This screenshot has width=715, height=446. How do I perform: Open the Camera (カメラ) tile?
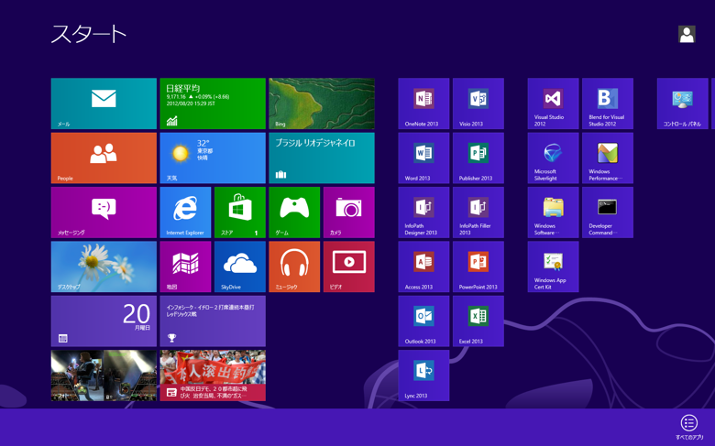click(x=349, y=212)
